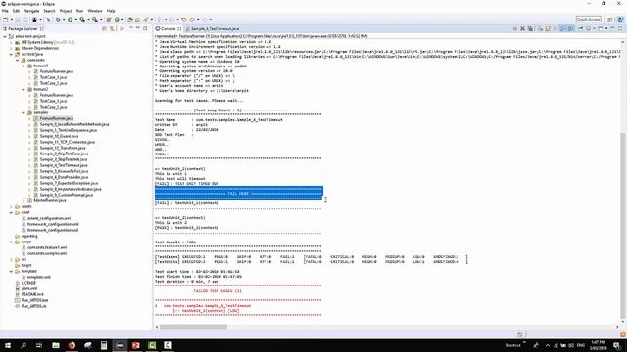Open Firefox from the taskbar
Viewport: 627px width, 352px height.
click(72, 345)
